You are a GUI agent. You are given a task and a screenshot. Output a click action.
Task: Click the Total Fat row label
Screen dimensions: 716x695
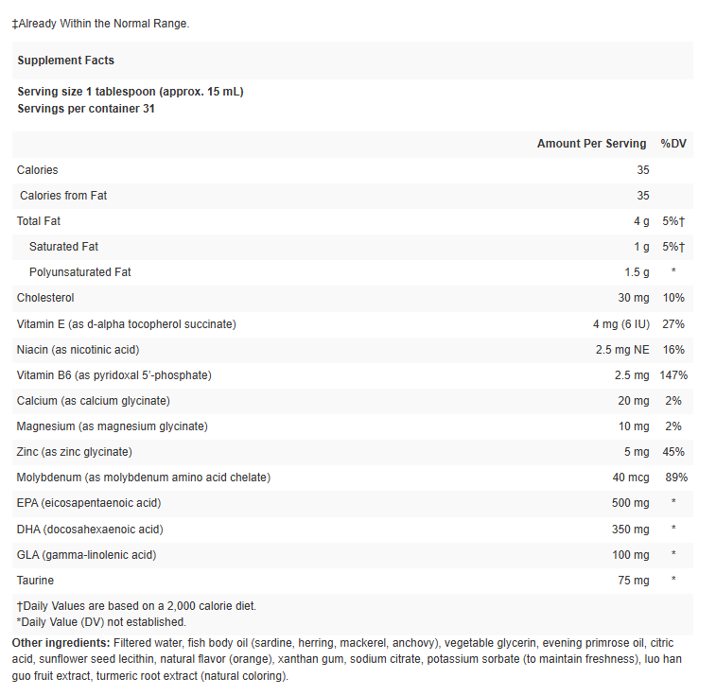39,221
